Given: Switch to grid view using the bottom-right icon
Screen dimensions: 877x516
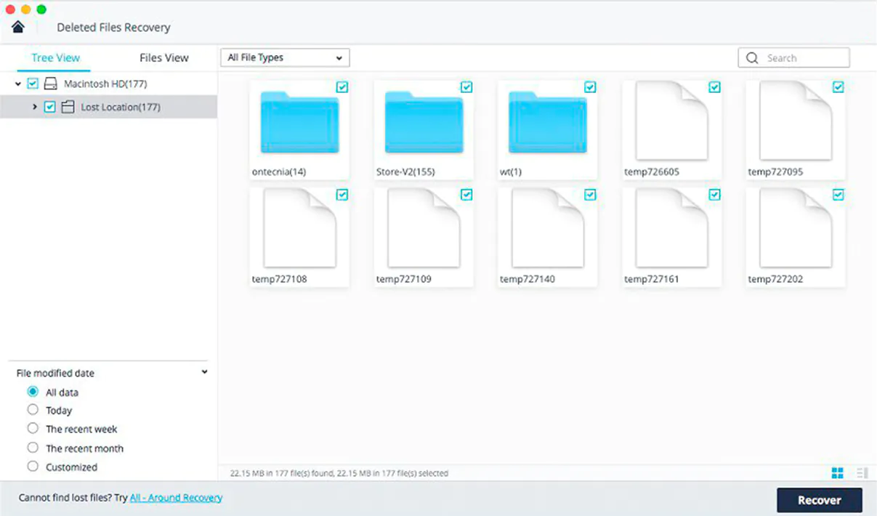Looking at the screenshot, I should tap(837, 472).
